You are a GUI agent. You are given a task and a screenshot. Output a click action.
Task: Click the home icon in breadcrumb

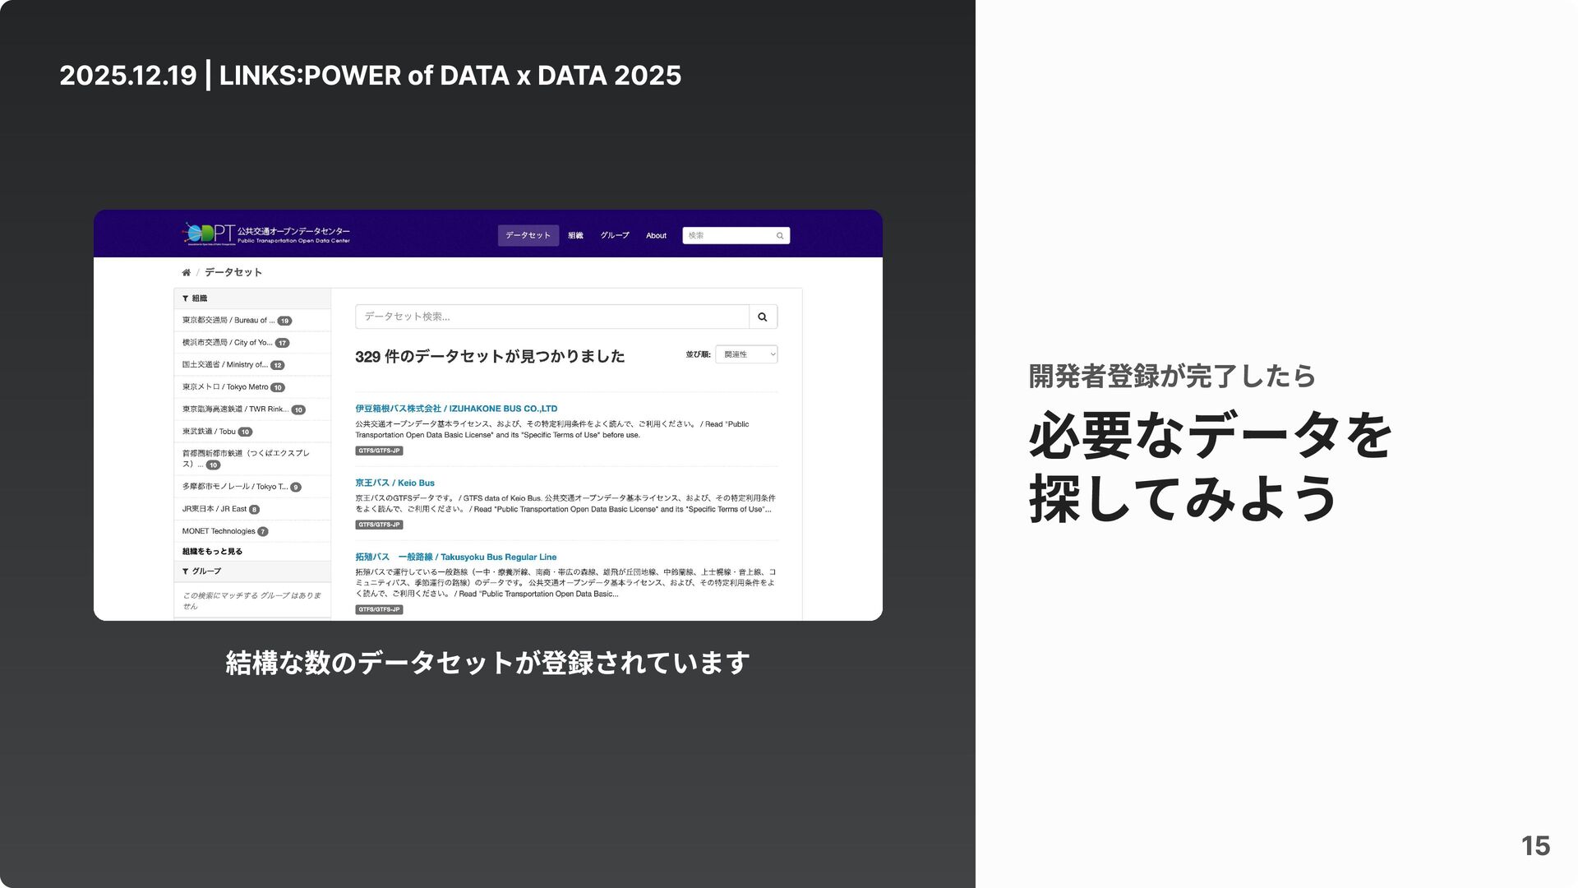click(x=187, y=273)
